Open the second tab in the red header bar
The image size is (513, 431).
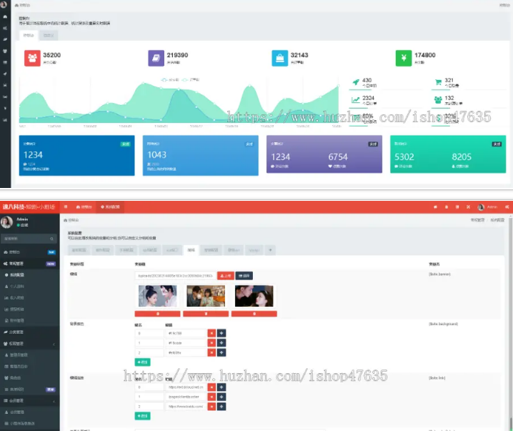tap(111, 207)
